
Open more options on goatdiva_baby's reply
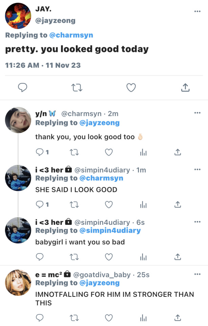pyautogui.click(x=197, y=274)
